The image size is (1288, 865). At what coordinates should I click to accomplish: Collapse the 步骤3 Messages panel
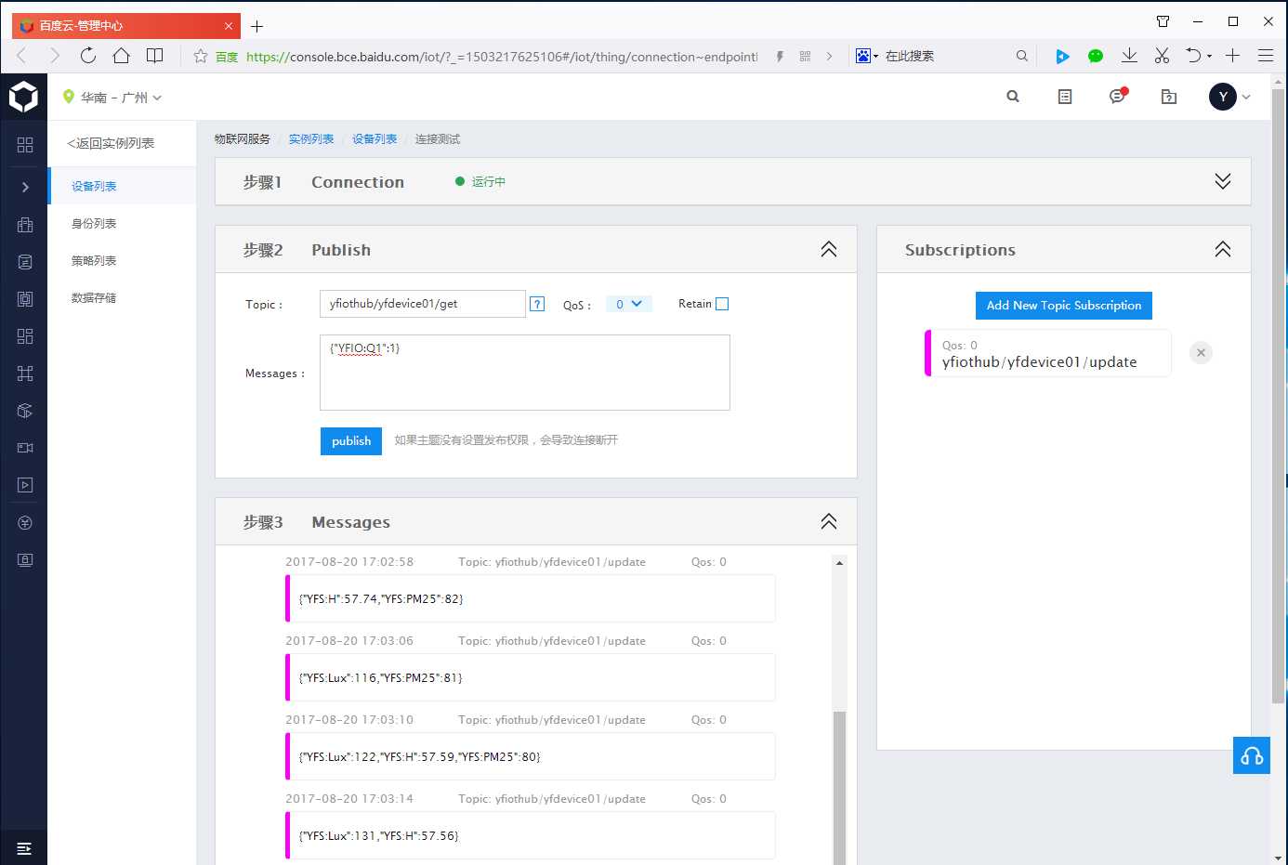829,521
